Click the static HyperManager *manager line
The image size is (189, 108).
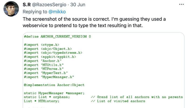coord(54,93)
